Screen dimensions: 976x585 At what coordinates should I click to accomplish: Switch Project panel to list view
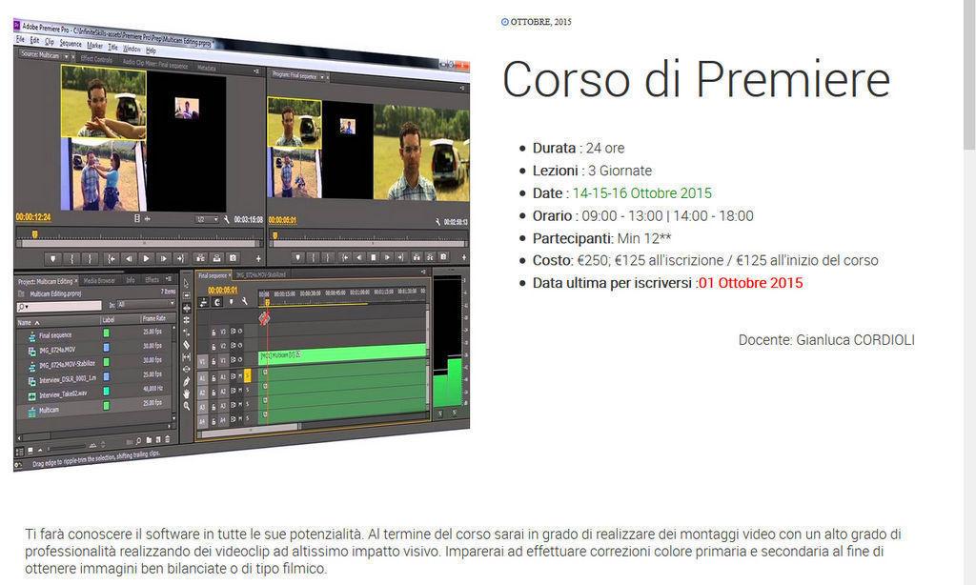(x=19, y=452)
